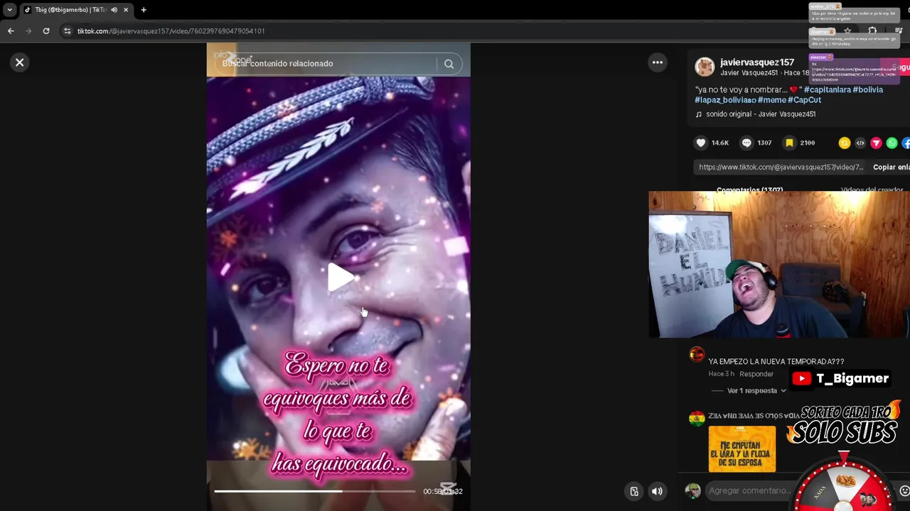The image size is (910, 511).
Task: Close the TikTok browser tab
Action: [126, 10]
